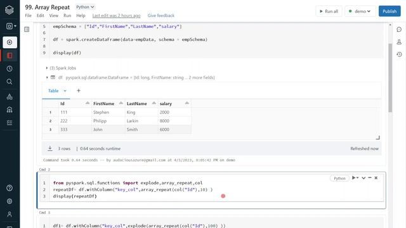The height and width of the screenshot is (228, 406).
Task: Click the 3 rows label
Action: [x=64, y=149]
